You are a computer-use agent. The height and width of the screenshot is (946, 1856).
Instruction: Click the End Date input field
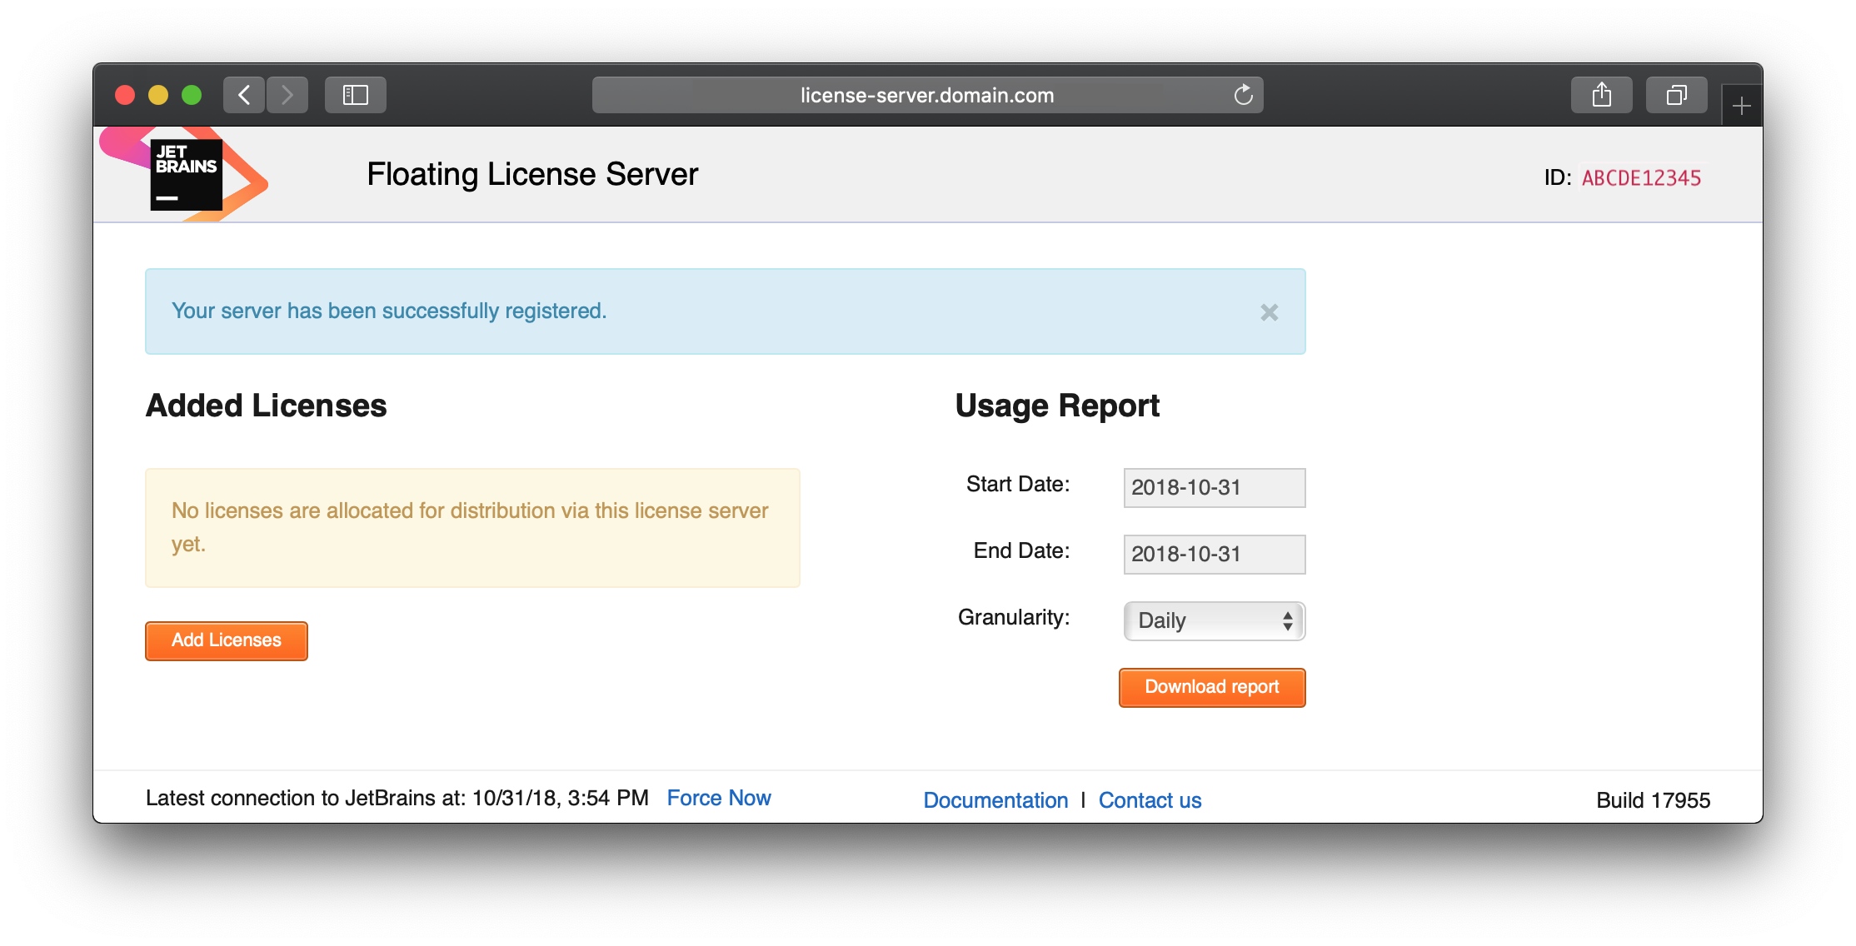1210,553
